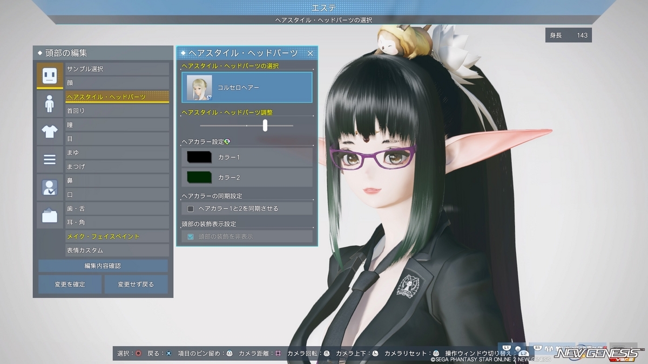Open the コルセロヘアー hairstyle selector
The image size is (648, 364).
click(x=247, y=87)
